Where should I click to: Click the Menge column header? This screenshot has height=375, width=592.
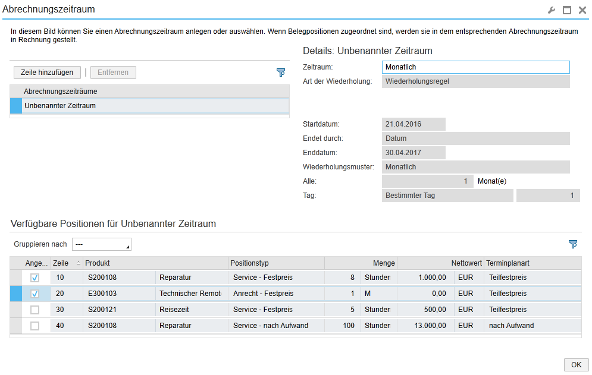361,263
